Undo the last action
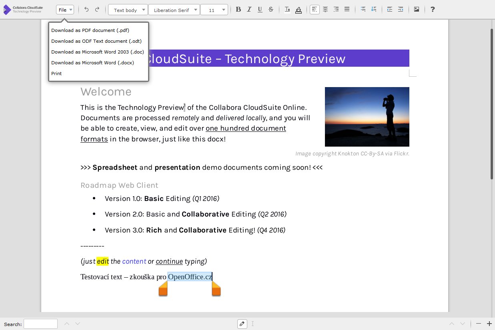The image size is (495, 330). (86, 10)
